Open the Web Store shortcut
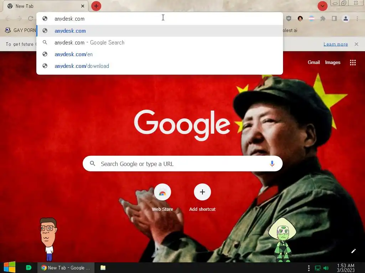Viewport: 365px width, 273px height. click(x=163, y=198)
